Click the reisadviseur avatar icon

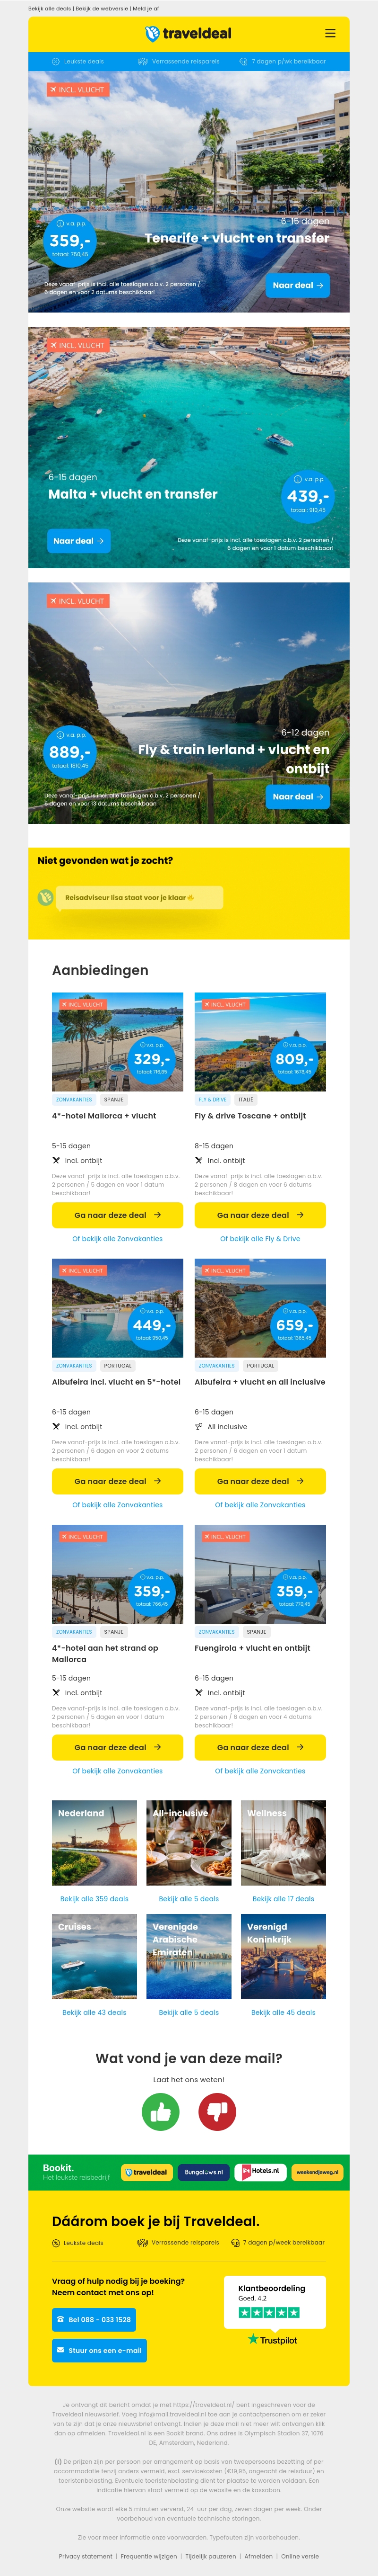click(45, 897)
